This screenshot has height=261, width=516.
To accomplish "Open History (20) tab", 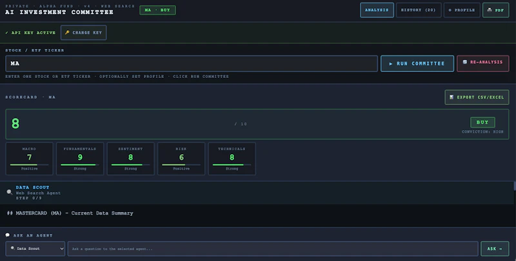I will [419, 10].
